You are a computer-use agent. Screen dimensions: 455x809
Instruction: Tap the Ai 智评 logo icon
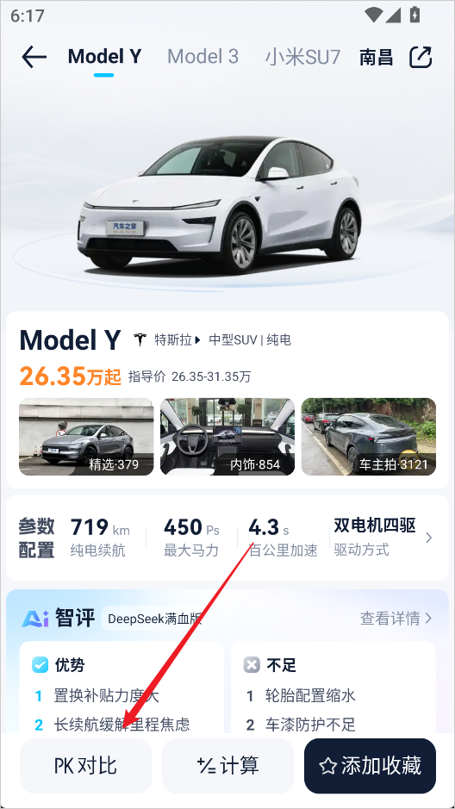click(35, 618)
